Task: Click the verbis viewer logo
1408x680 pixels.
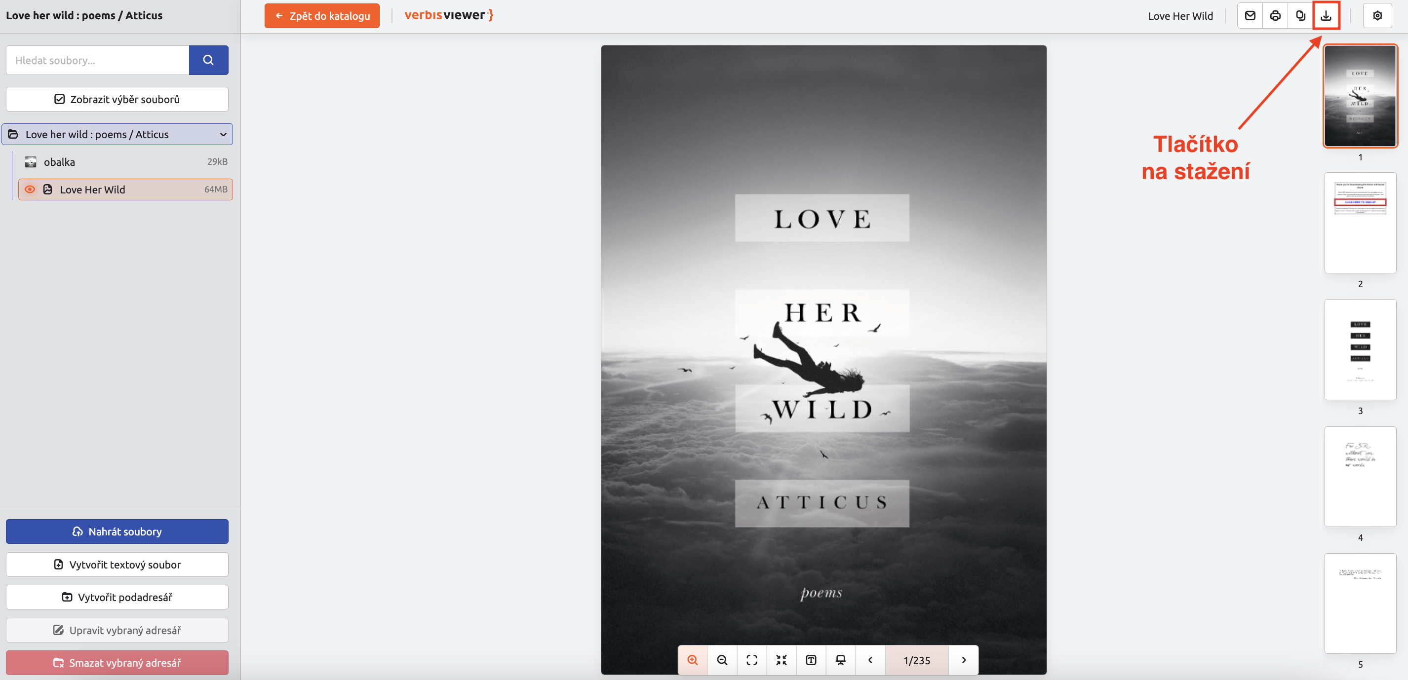Action: pos(449,15)
